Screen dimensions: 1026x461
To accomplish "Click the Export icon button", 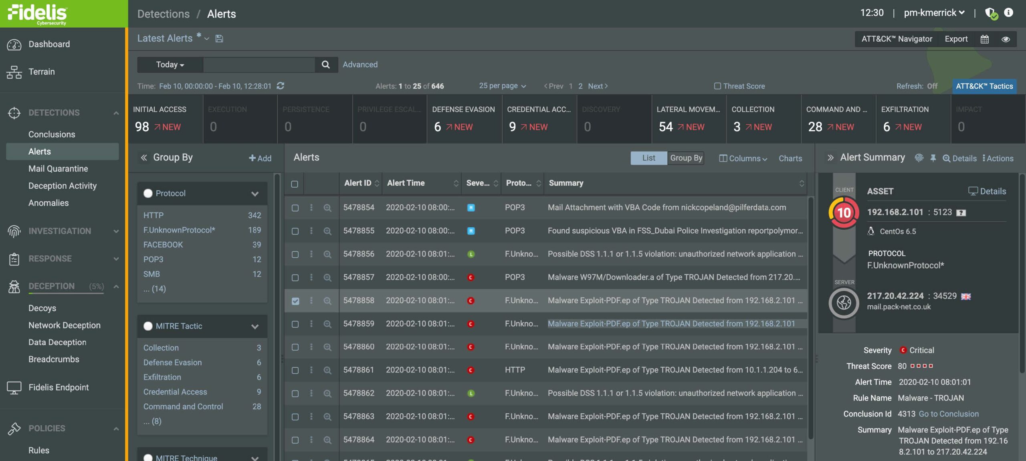I will click(x=956, y=38).
